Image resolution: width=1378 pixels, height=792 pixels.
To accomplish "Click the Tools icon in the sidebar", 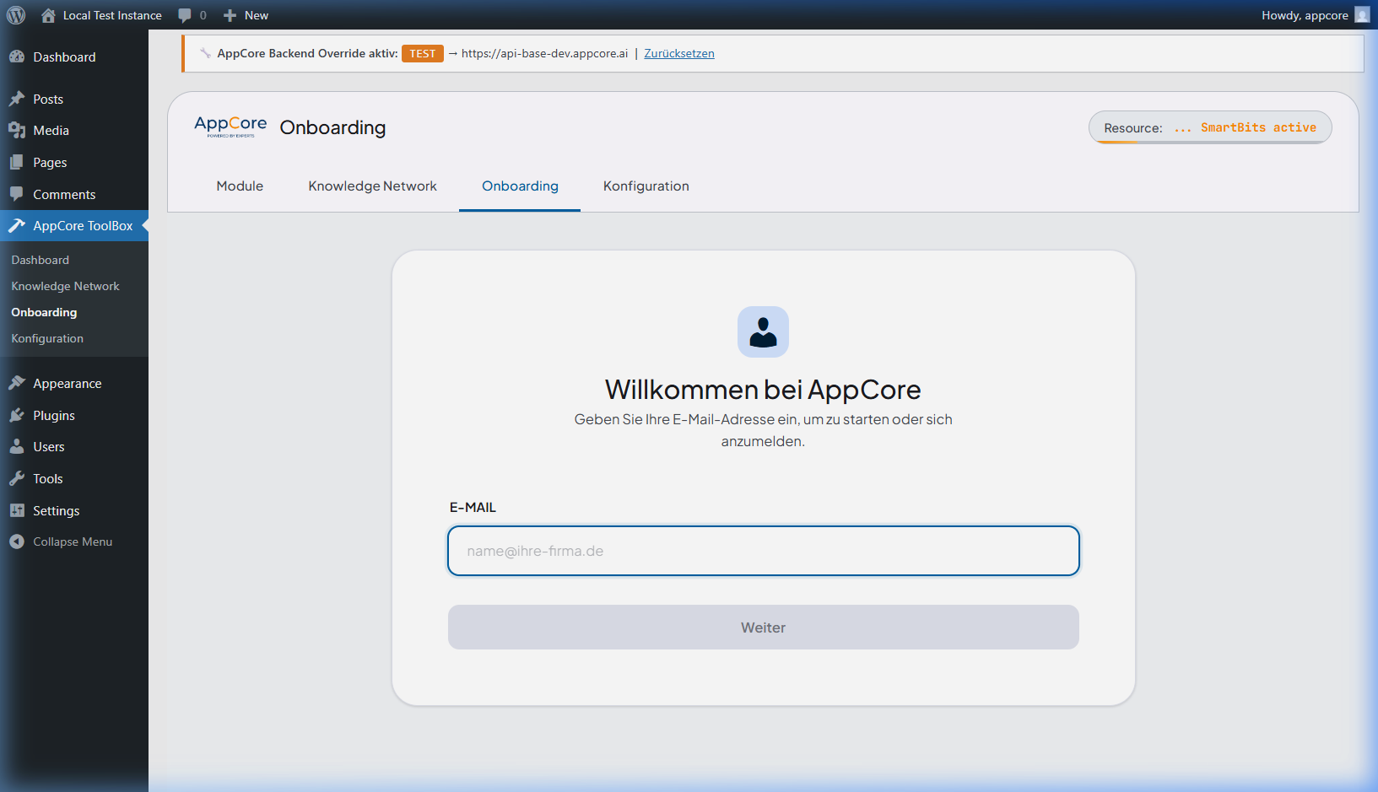I will [x=17, y=478].
